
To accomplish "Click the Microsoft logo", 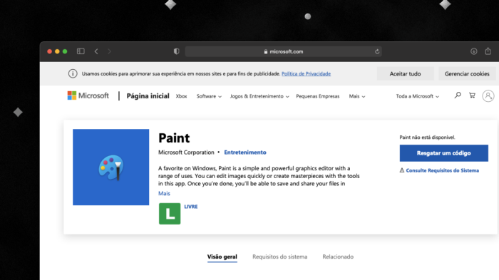I will pyautogui.click(x=88, y=95).
